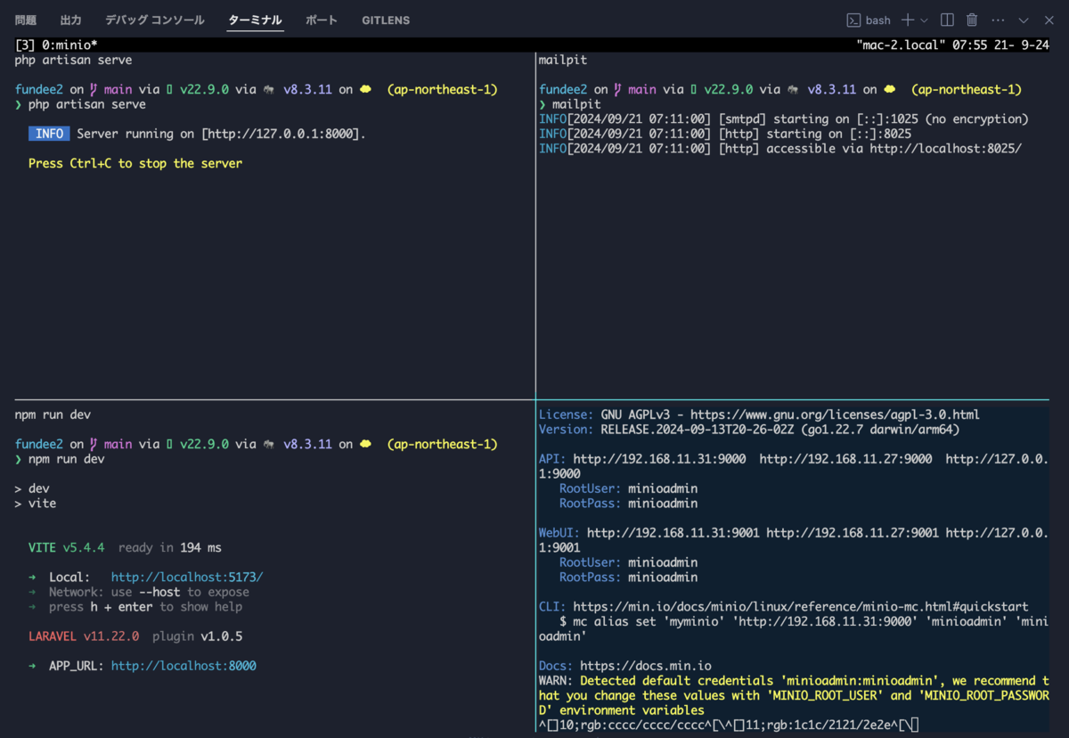Open the panel's more actions ellipsis menu
This screenshot has width=1069, height=738.
(998, 20)
